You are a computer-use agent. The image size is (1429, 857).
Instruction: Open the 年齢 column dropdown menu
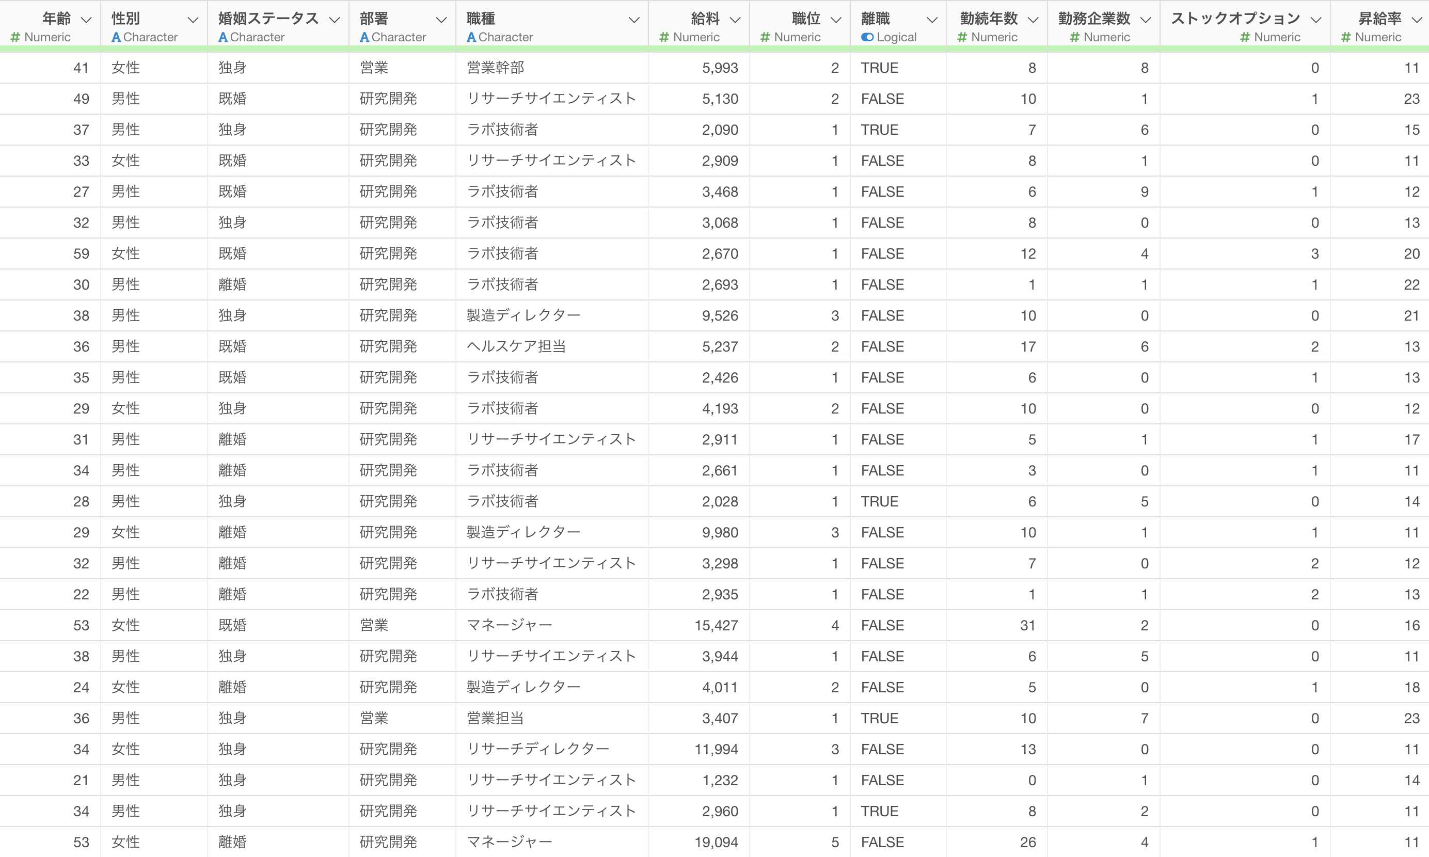[86, 20]
